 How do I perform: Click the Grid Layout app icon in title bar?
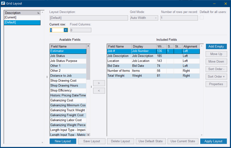point(4,4)
